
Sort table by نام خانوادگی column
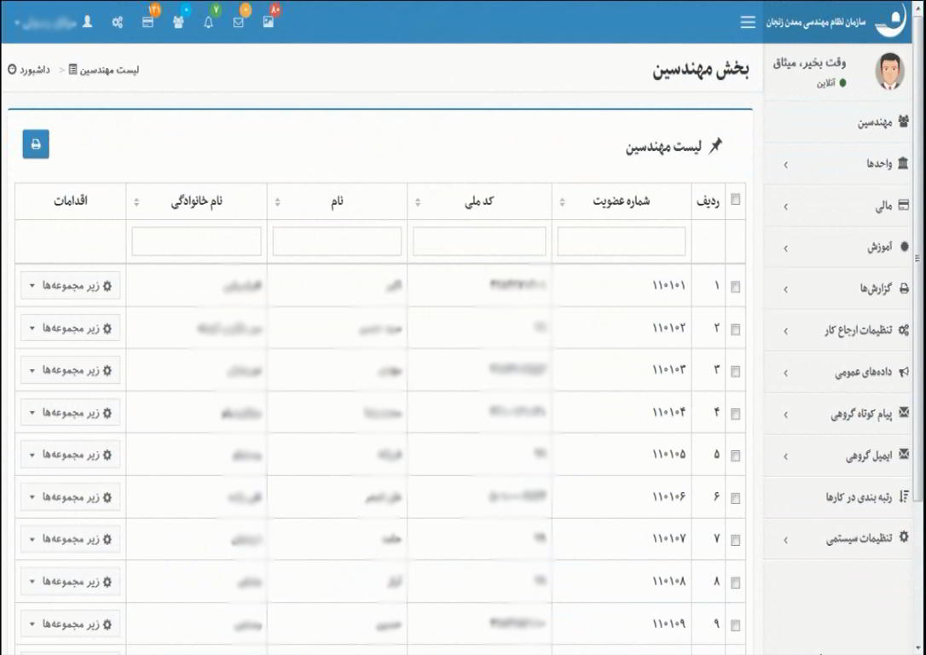[x=196, y=201]
